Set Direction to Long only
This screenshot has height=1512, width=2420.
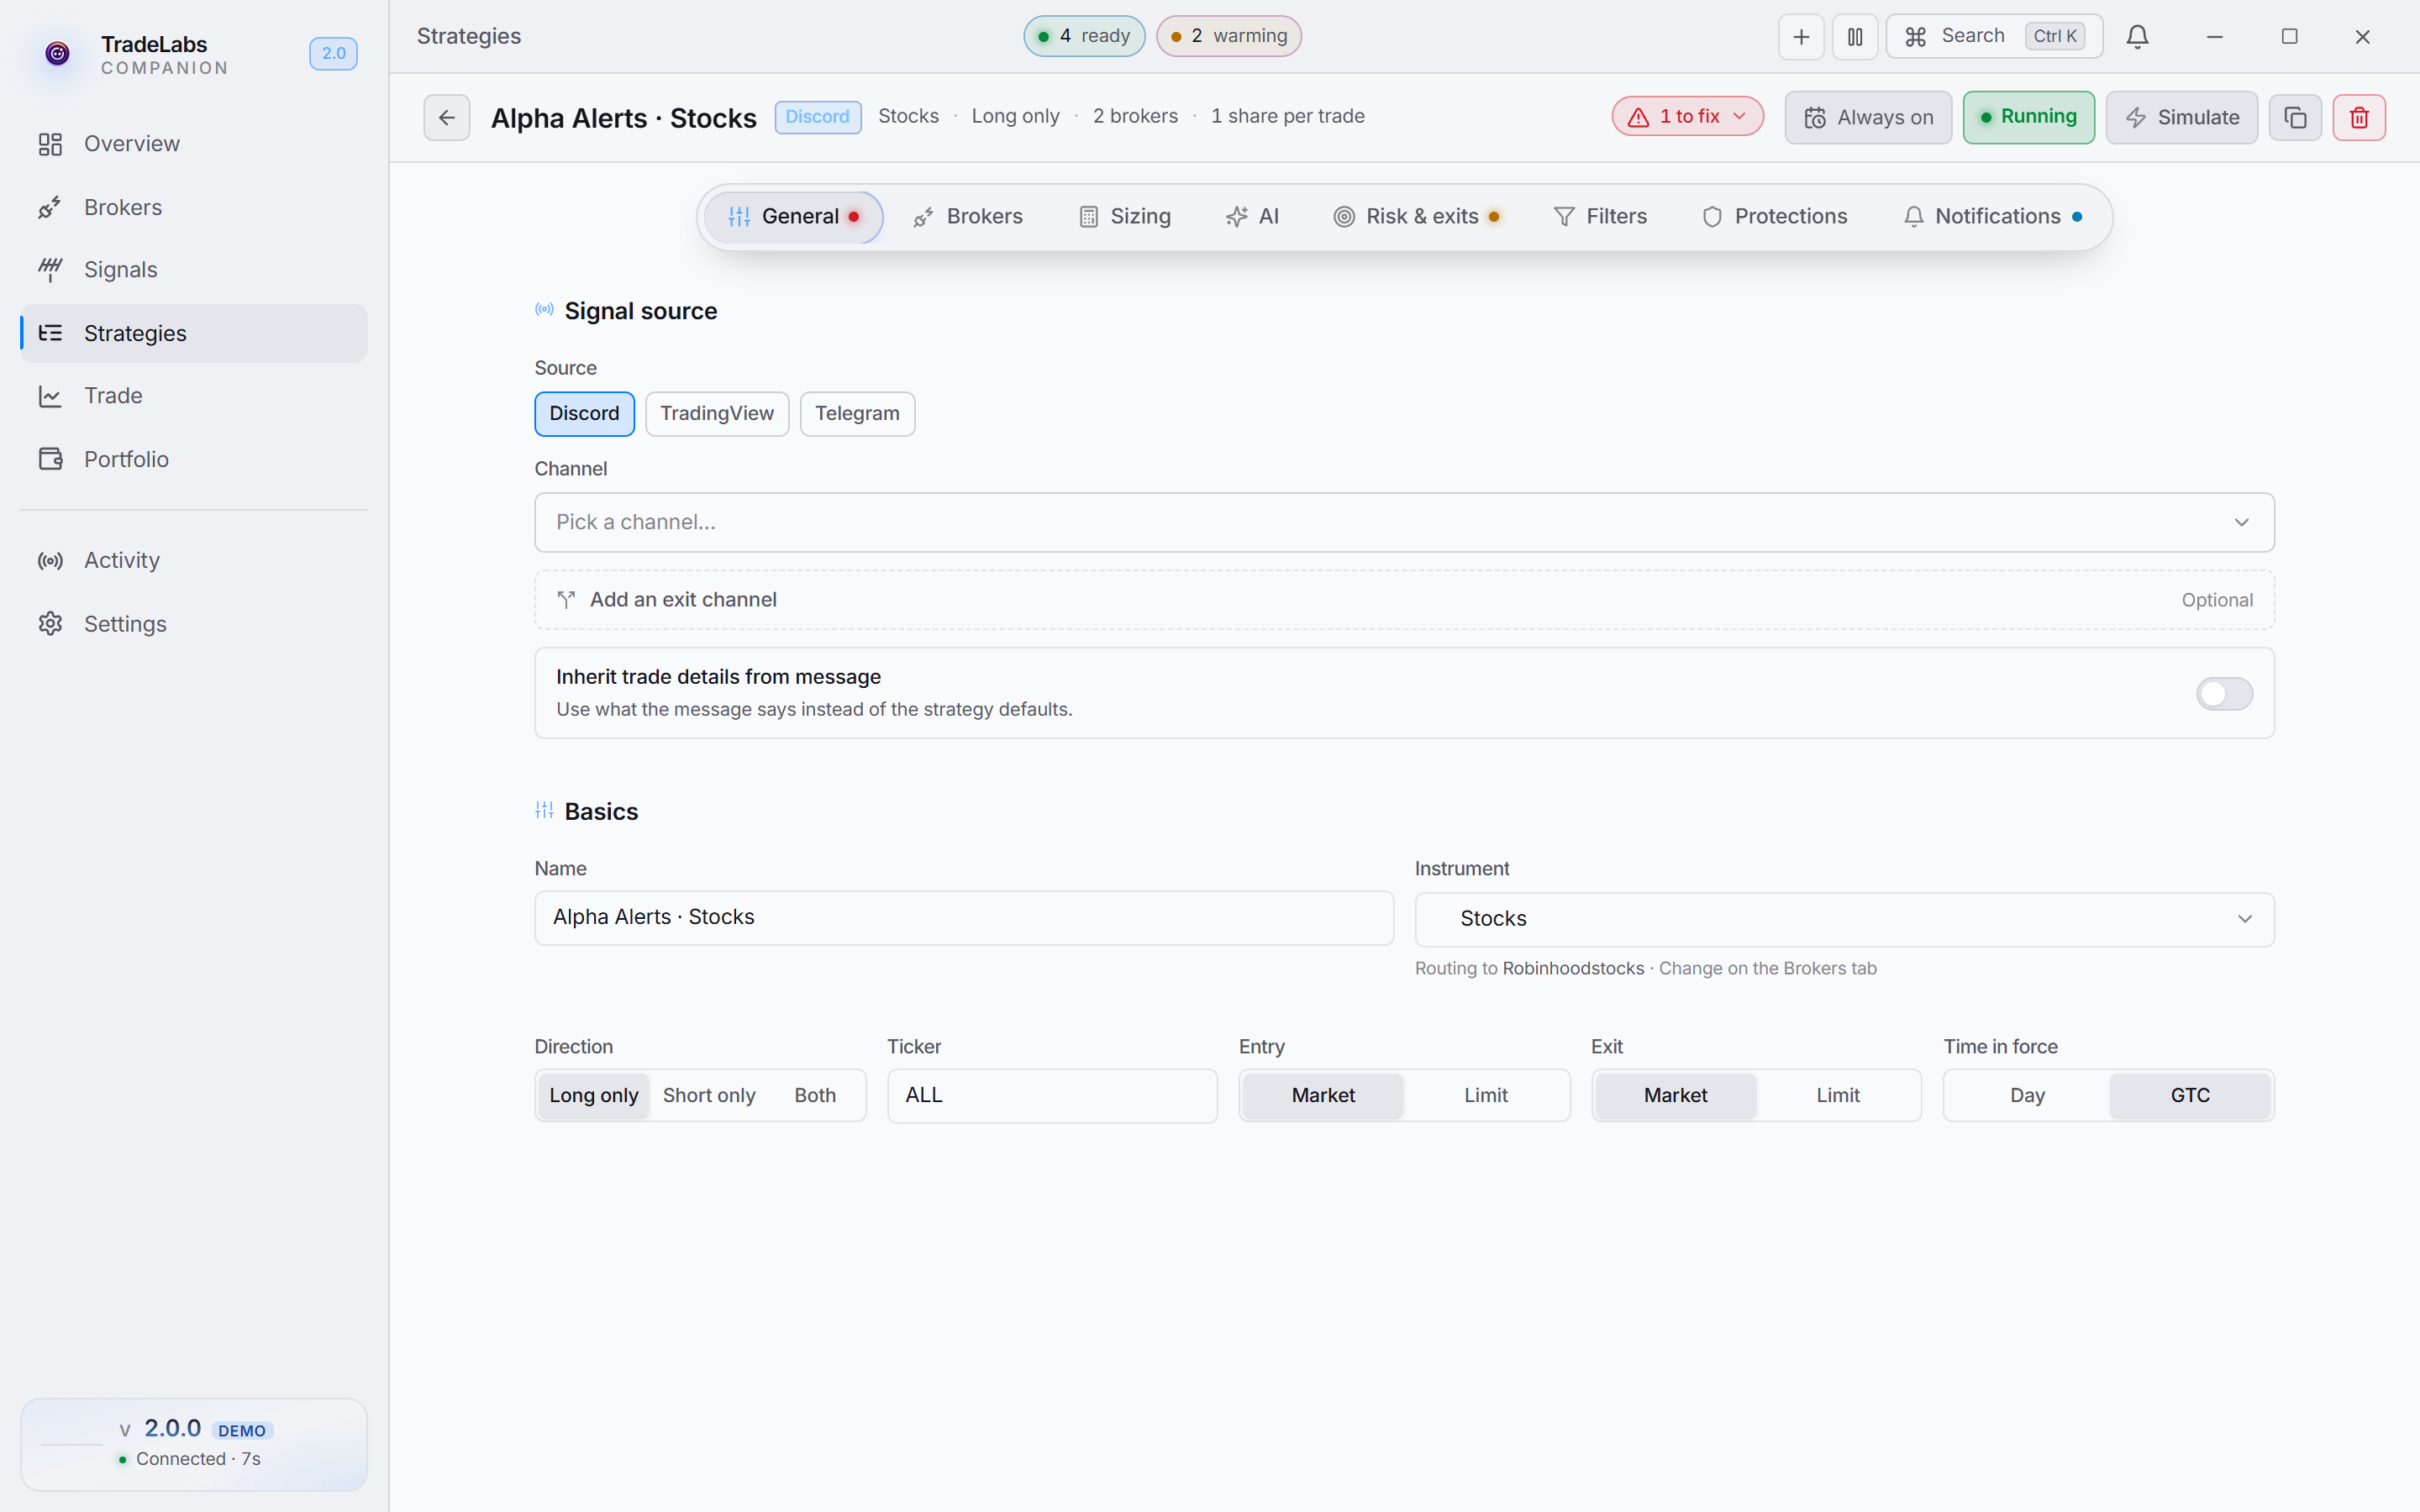pos(594,1096)
